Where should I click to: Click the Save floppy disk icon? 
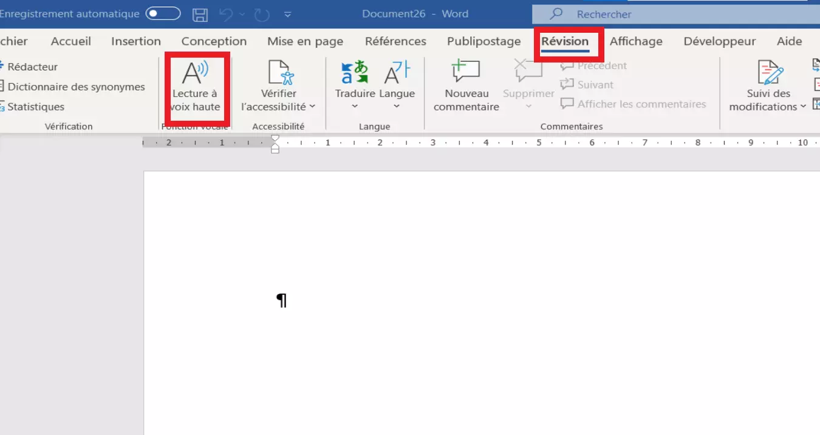pos(200,14)
